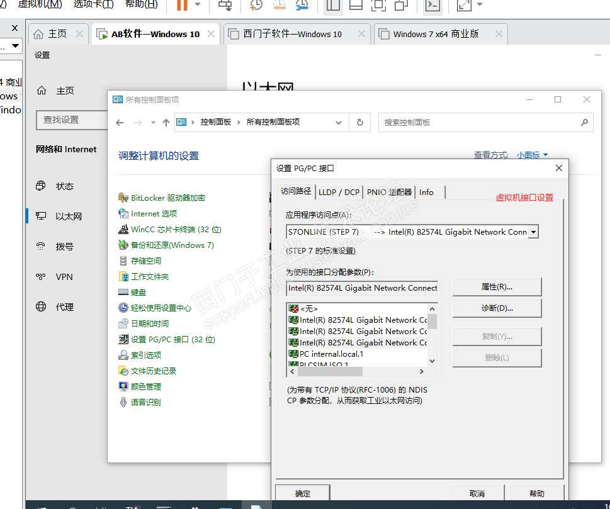Click 确定 in PG/PC dialog
The height and width of the screenshot is (509, 610).
(x=303, y=493)
